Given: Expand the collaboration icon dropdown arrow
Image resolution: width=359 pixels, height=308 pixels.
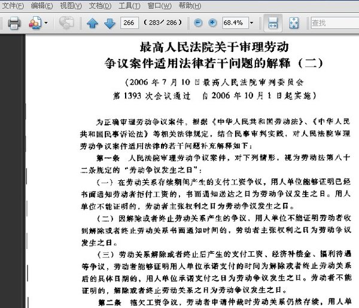Looking at the screenshot, I should (46, 23).
